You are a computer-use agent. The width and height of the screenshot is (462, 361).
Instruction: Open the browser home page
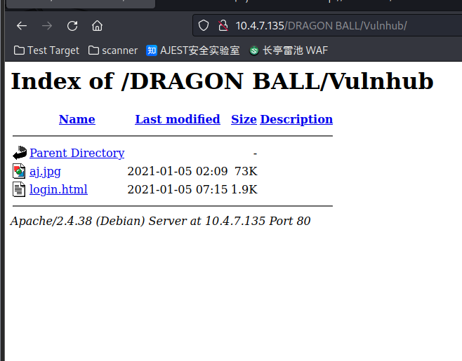pos(97,26)
